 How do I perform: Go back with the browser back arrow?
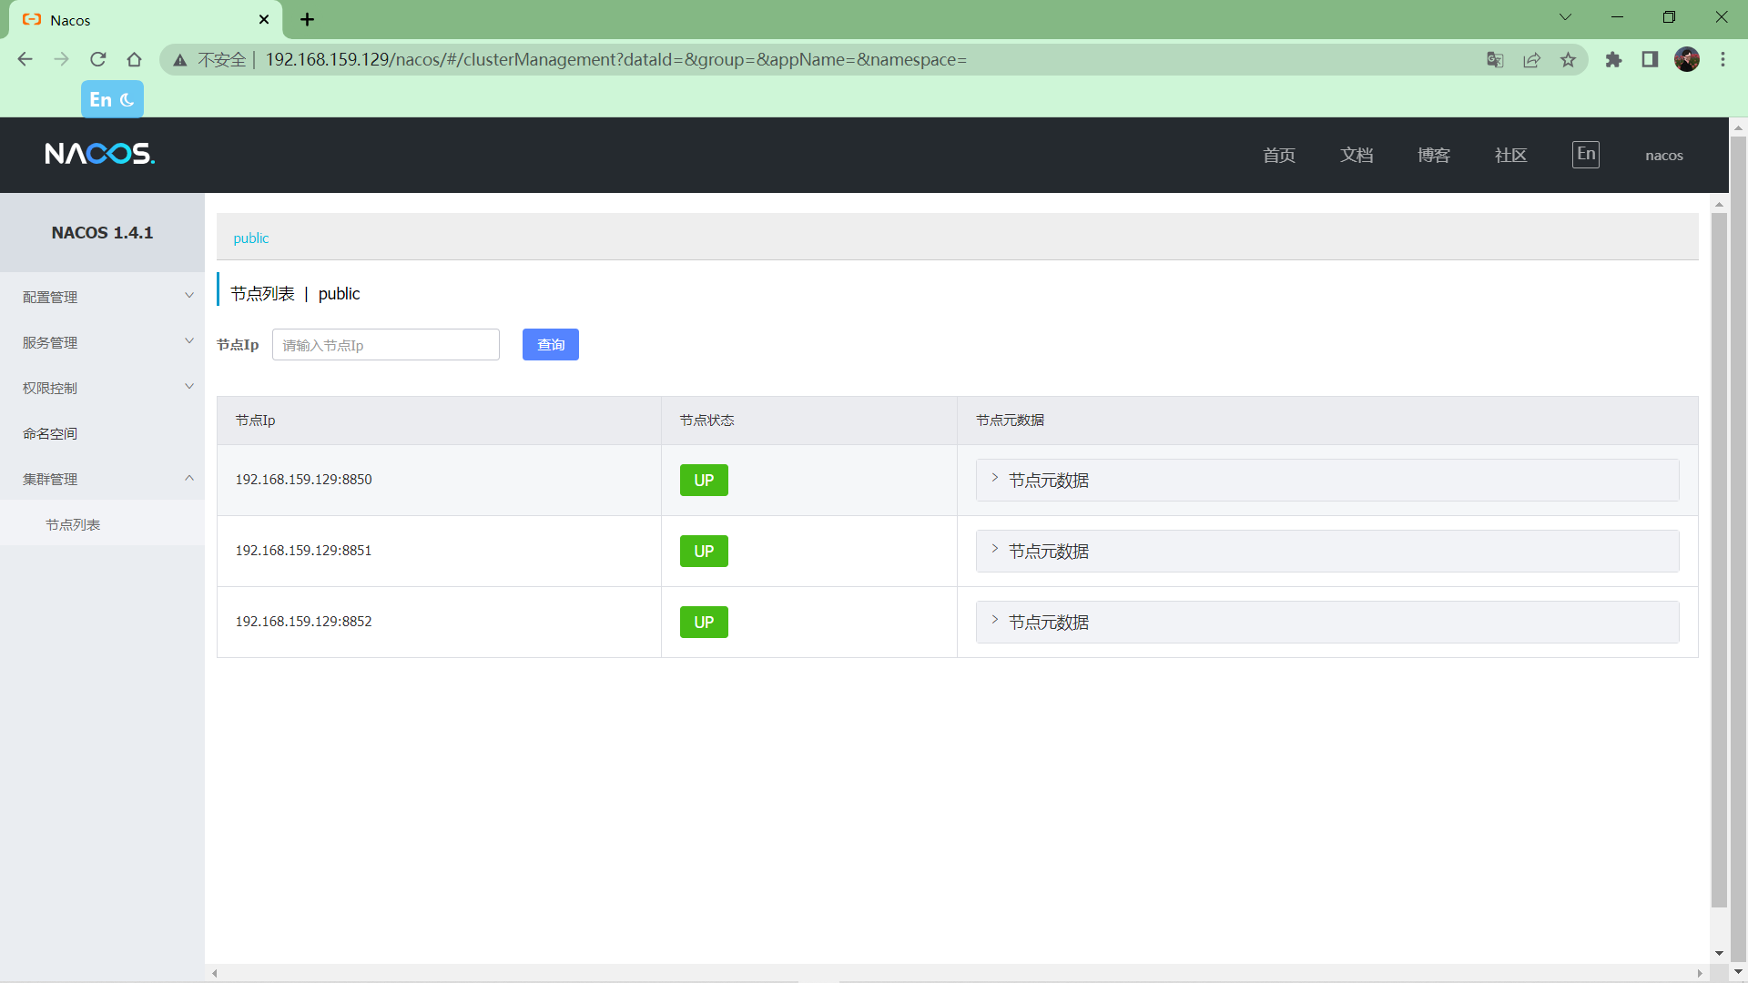(25, 59)
